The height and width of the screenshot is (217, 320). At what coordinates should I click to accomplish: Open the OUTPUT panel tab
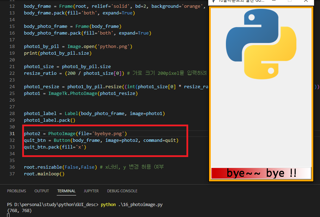coord(42,191)
